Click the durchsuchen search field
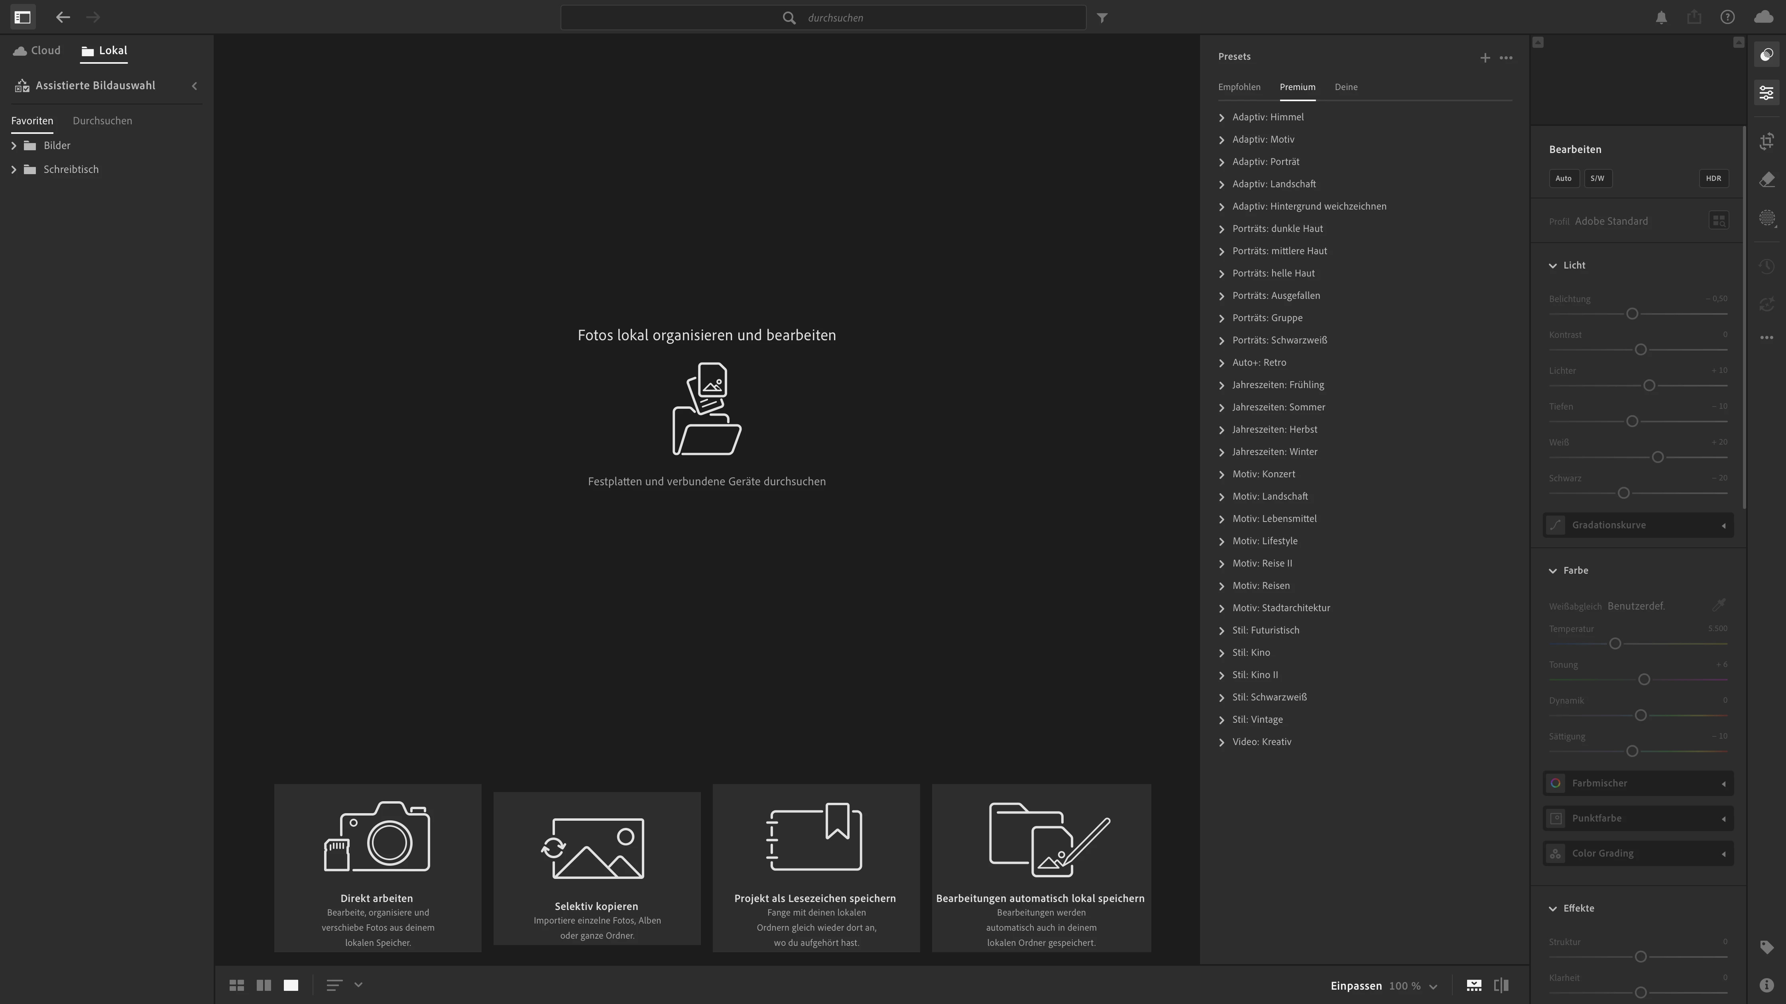Viewport: 1786px width, 1004px height. coord(823,18)
